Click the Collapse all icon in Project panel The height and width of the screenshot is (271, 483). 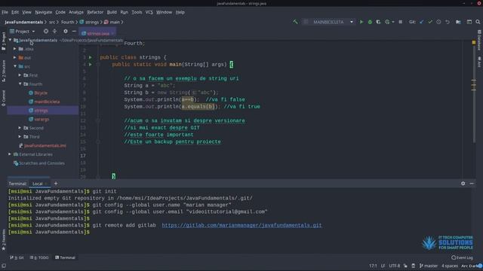[54, 31]
